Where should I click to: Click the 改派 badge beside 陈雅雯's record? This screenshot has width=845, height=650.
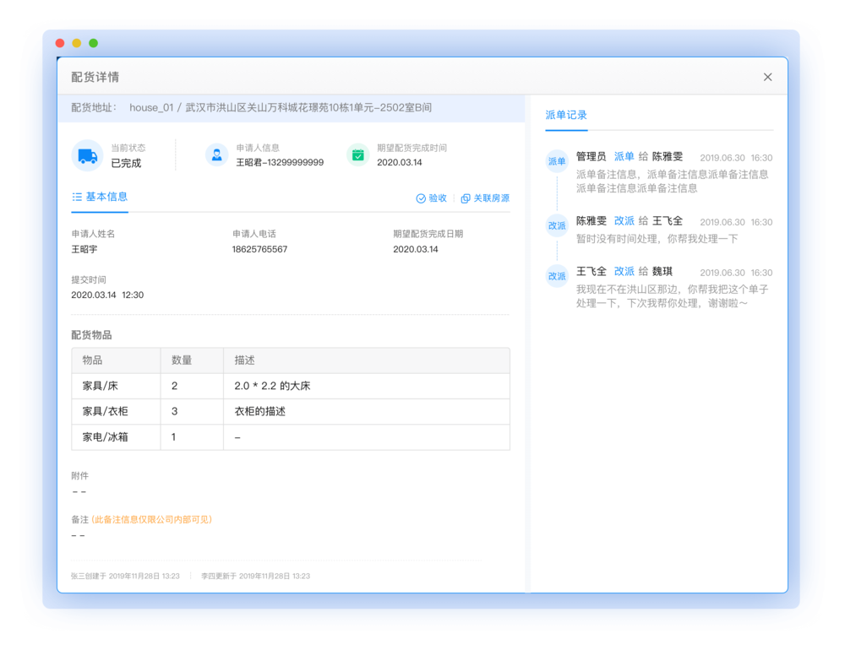click(x=557, y=225)
